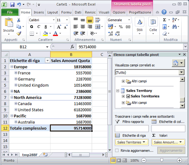The image size is (189, 165).
Task: Open the Stili styles gallery
Action: (139, 26)
